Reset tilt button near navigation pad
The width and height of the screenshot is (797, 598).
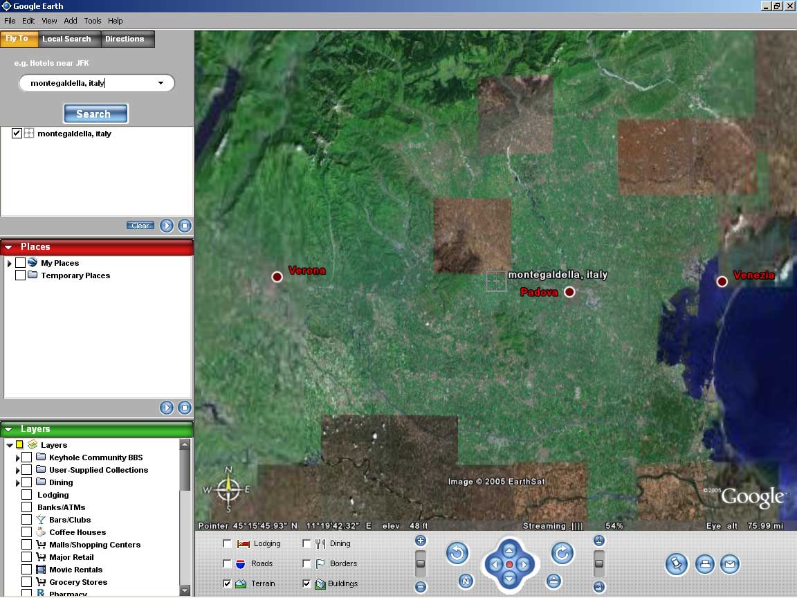(553, 581)
